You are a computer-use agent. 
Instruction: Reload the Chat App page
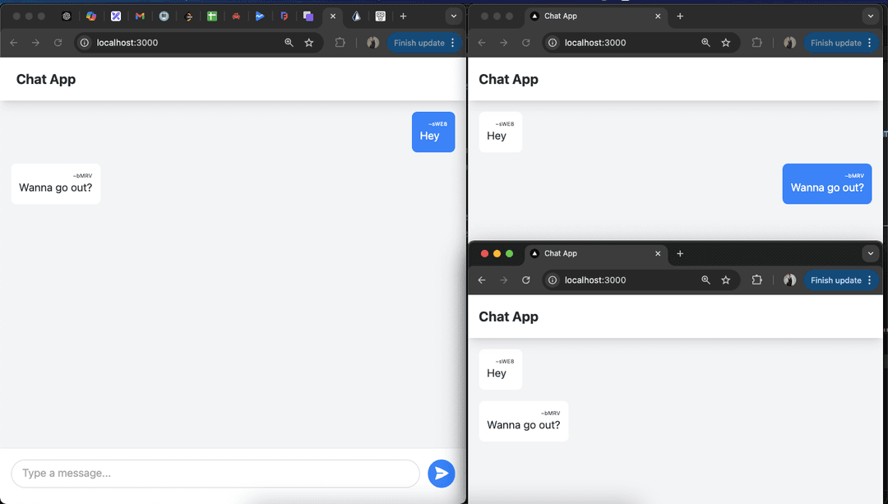56,42
